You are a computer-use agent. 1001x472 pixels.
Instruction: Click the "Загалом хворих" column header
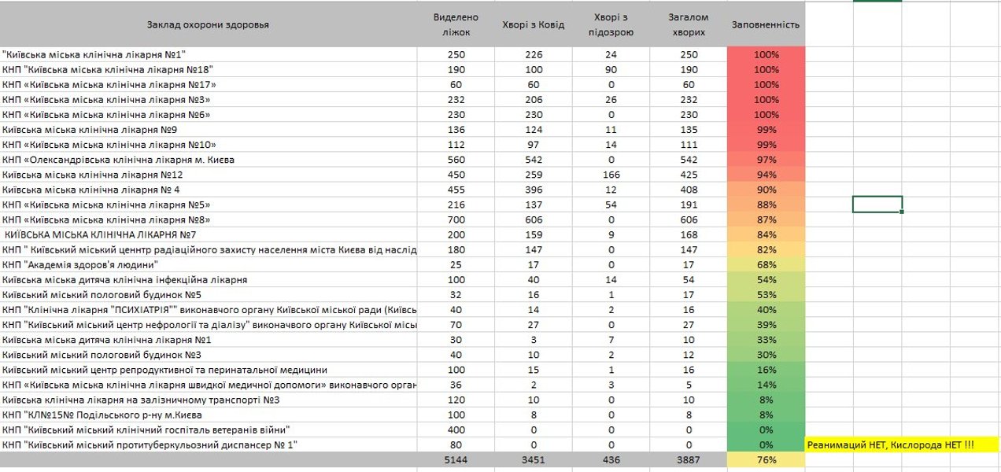688,24
